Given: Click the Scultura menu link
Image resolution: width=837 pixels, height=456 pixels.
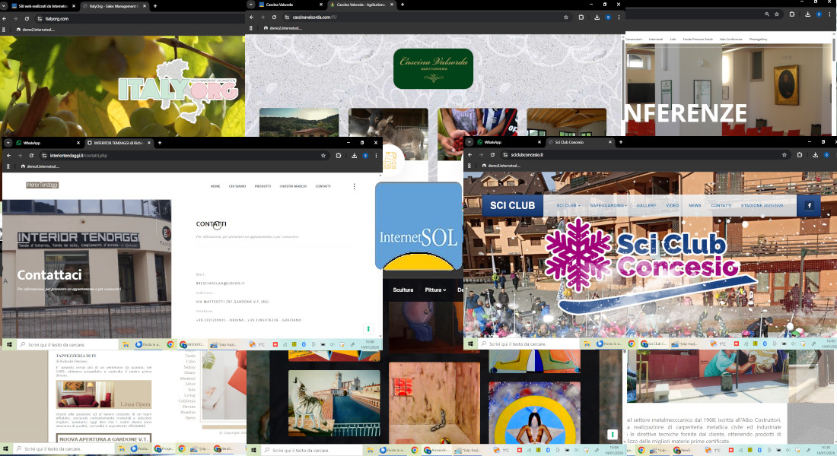Looking at the screenshot, I should pyautogui.click(x=403, y=290).
